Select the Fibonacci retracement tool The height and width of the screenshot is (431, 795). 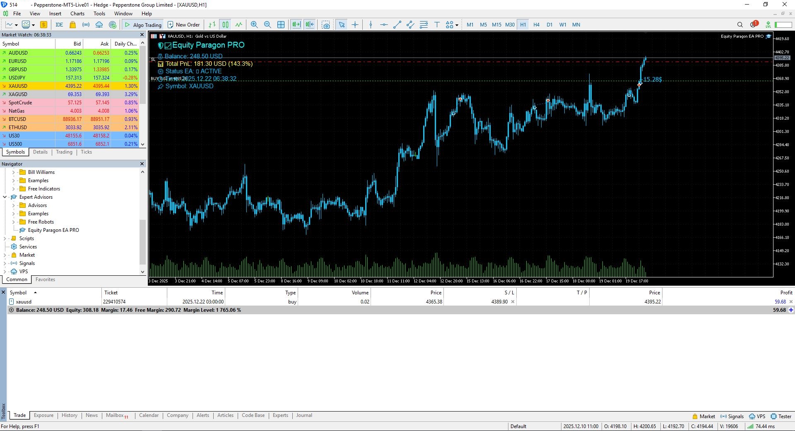pos(424,25)
